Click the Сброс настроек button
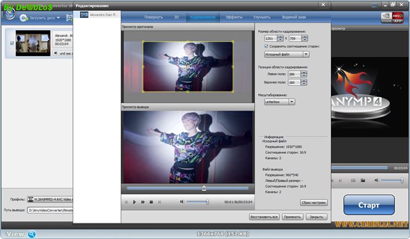Viewport: 410px width, 239px height. coord(313,202)
